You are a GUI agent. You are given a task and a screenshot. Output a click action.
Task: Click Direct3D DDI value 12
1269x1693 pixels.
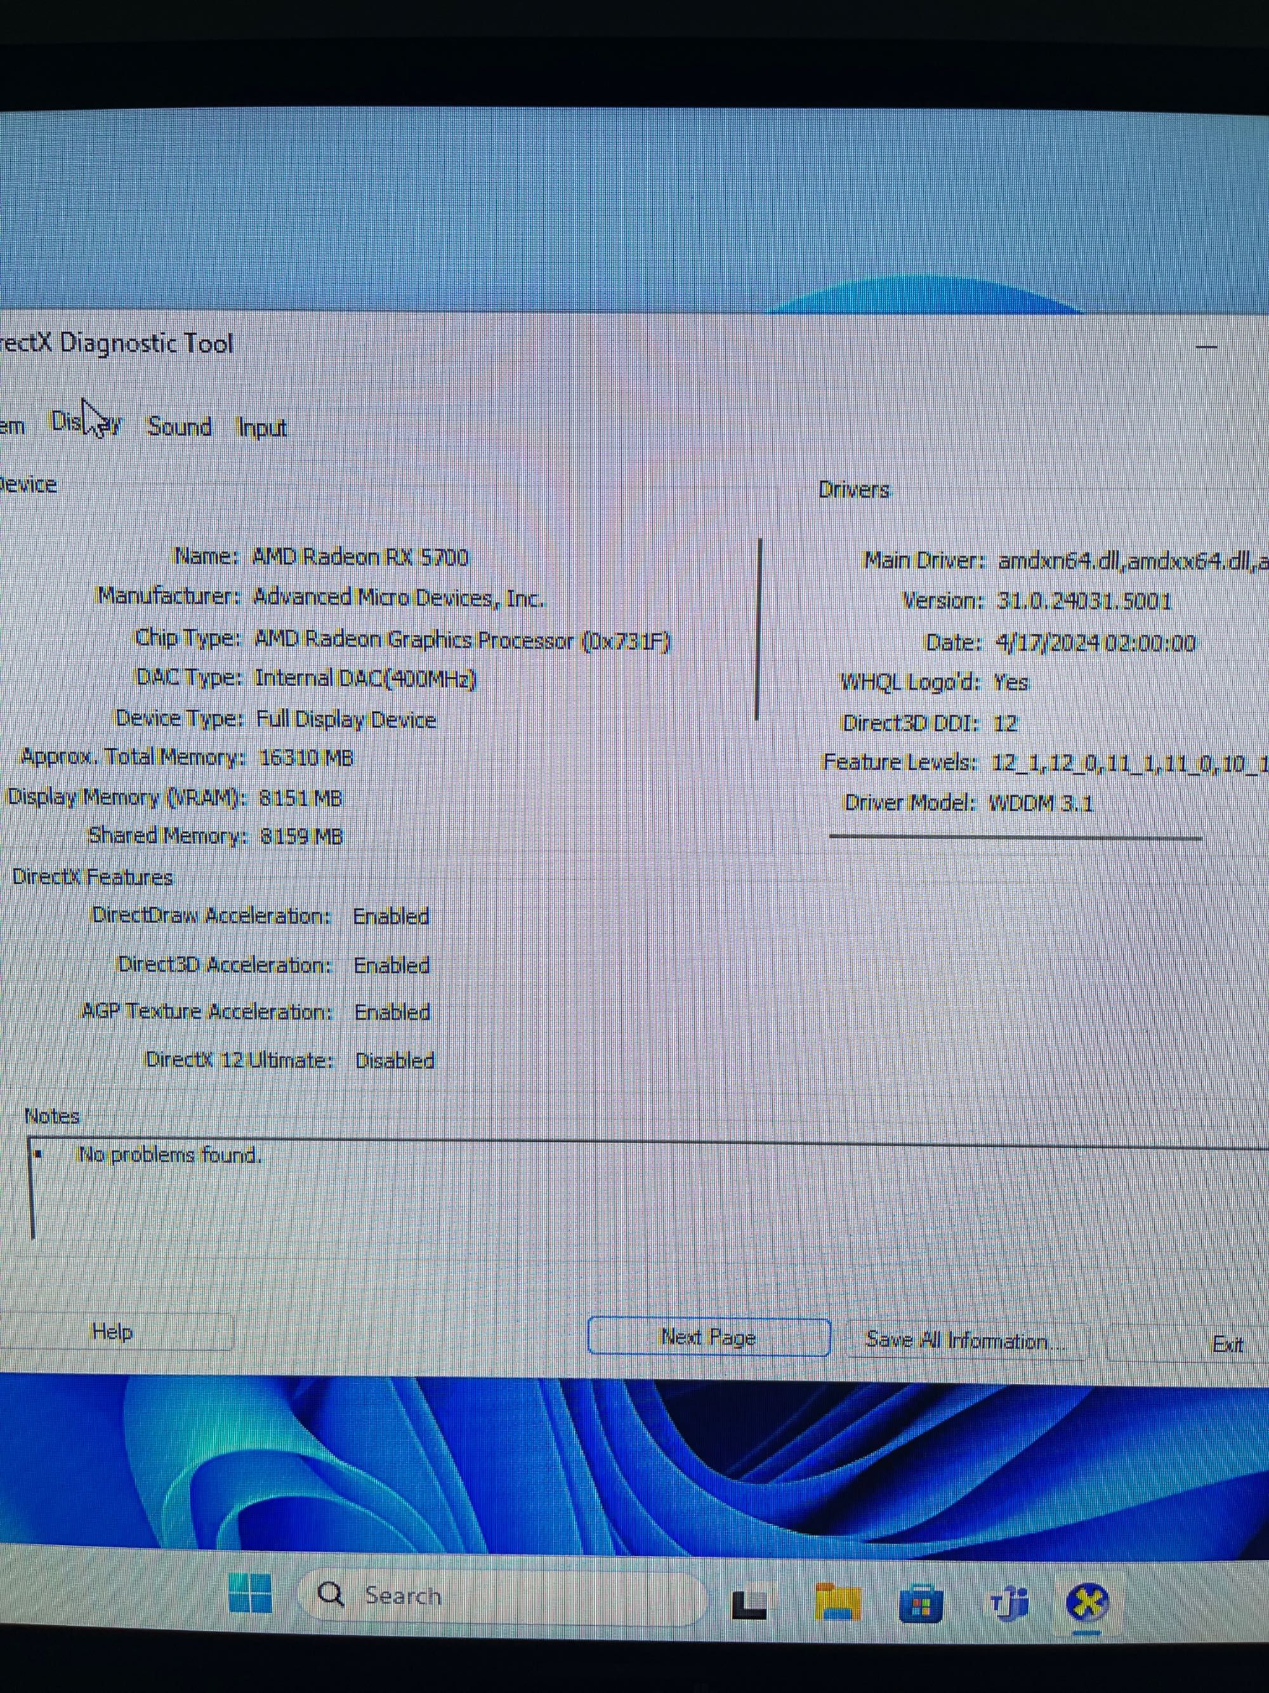[x=1004, y=723]
